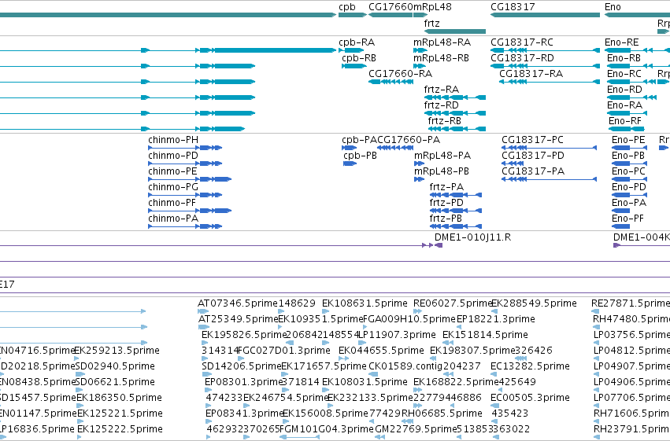Select protein mRpL48-PB
This screenshot has height=441, width=670.
(442, 172)
